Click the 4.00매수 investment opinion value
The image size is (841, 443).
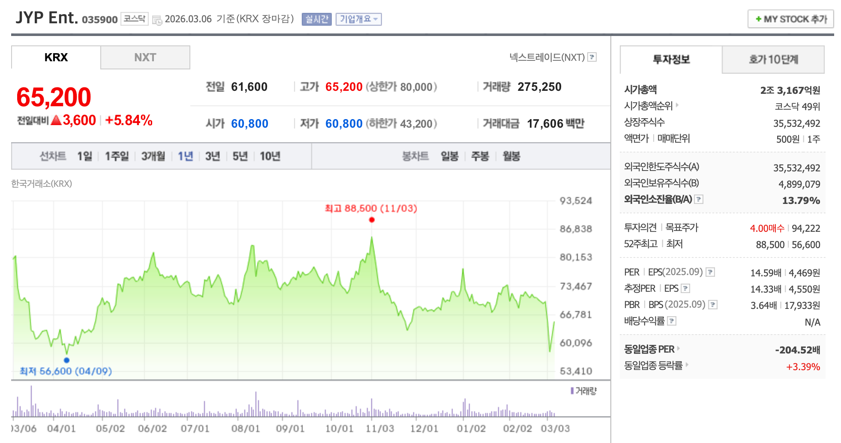pyautogui.click(x=767, y=228)
